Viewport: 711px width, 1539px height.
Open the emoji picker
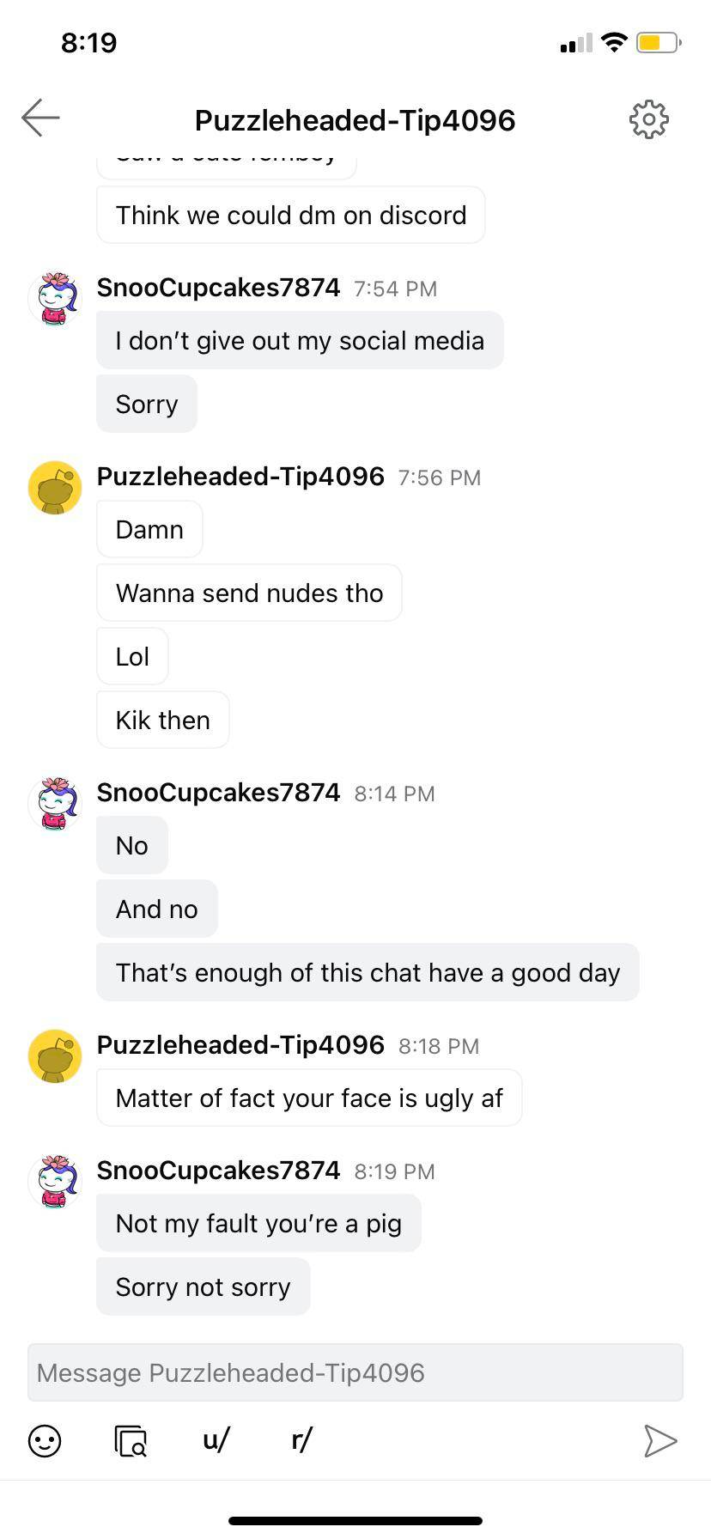pyautogui.click(x=46, y=1441)
